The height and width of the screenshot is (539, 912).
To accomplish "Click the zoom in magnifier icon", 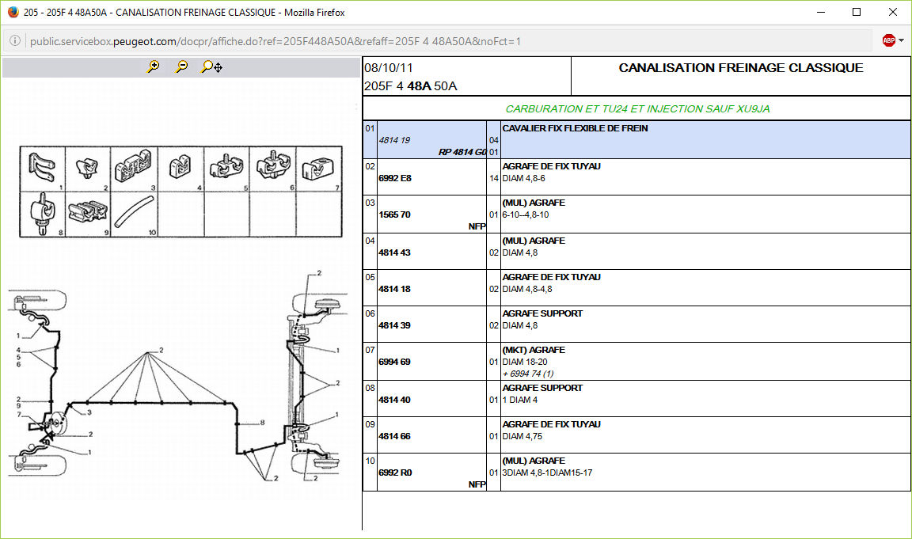I will [153, 67].
